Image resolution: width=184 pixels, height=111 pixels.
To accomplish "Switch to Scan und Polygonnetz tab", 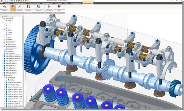I will [34, 3].
